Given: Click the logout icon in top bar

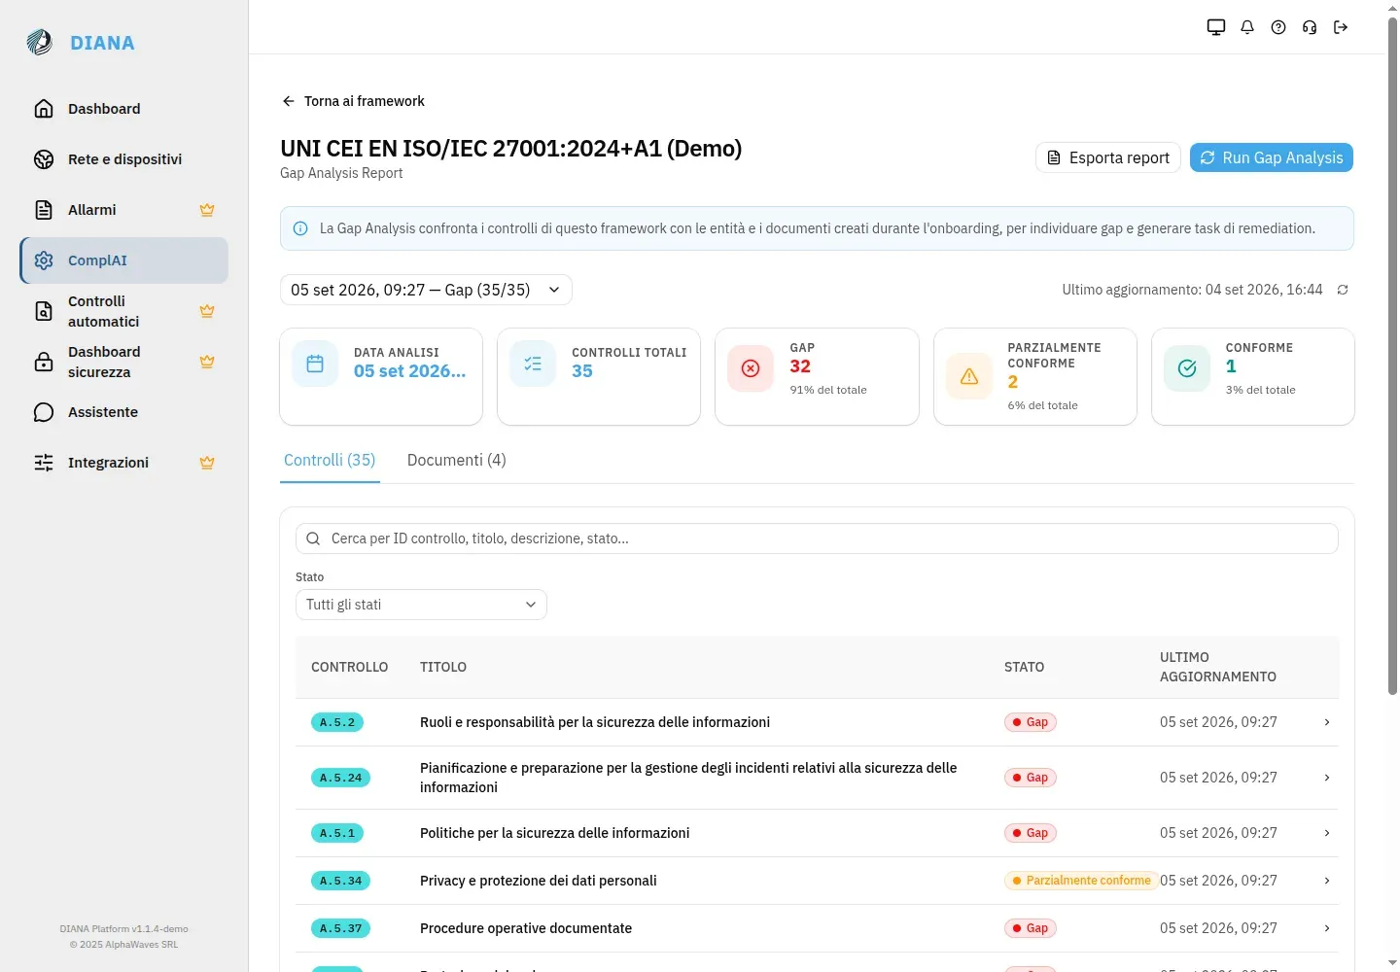Looking at the screenshot, I should [1341, 27].
